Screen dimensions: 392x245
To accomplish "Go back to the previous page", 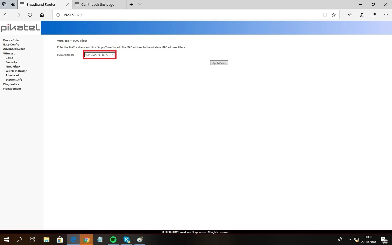I will (x=6, y=15).
